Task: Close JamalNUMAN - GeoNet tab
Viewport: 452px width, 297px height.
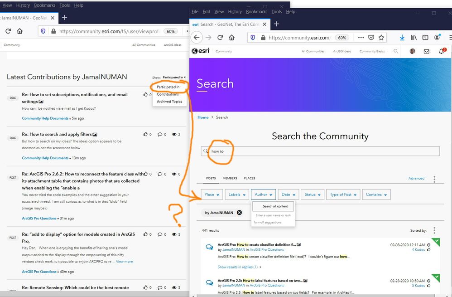Action: (53, 18)
